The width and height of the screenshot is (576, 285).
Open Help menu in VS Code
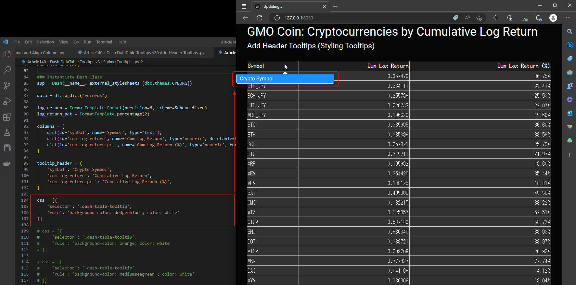pos(122,42)
